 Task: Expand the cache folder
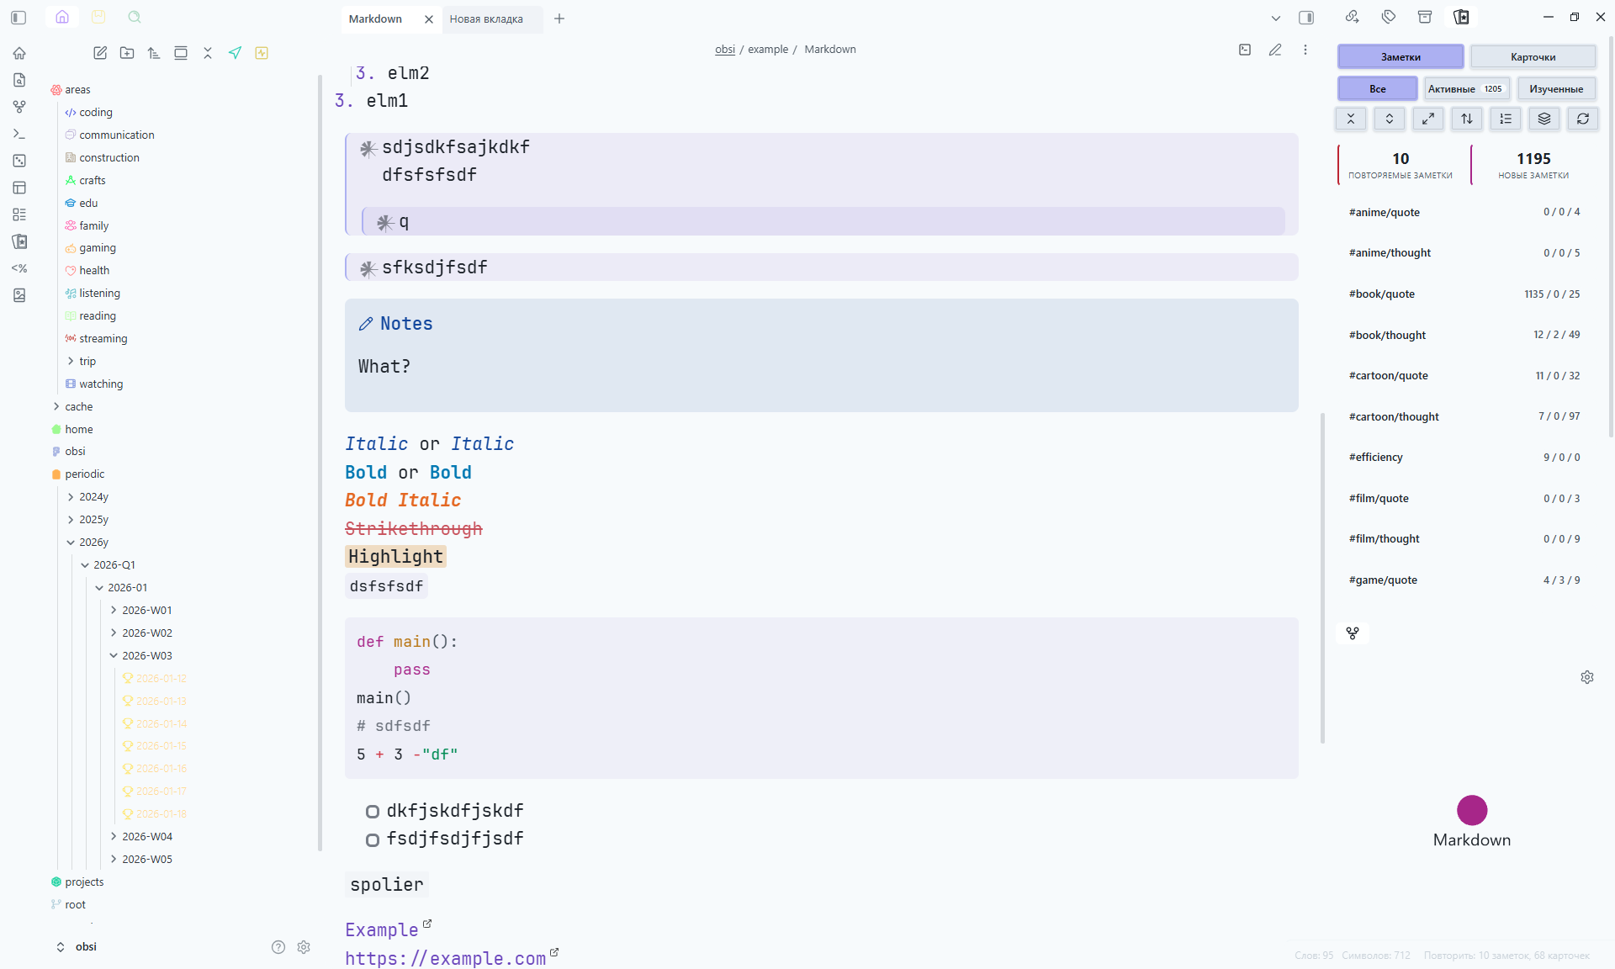(x=56, y=406)
